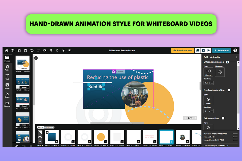Screen dimensions: 242x161
Task: Toggle the pin element icon
Action: [64, 50]
